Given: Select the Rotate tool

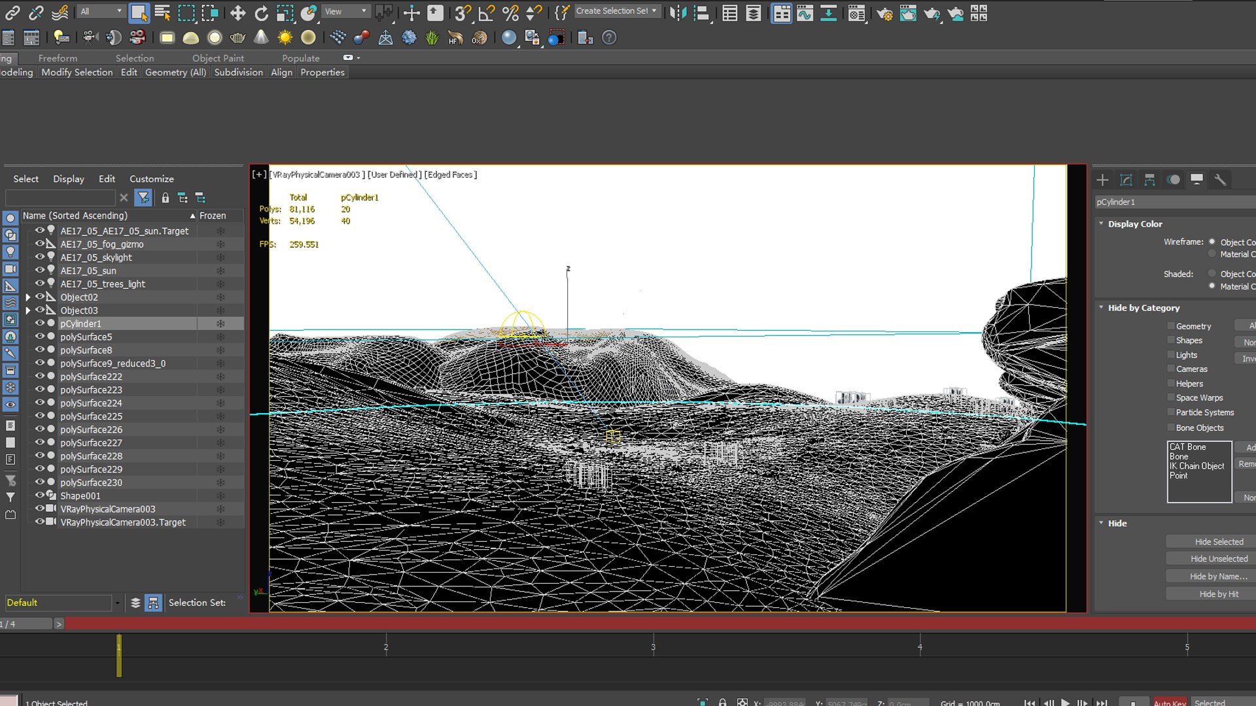Looking at the screenshot, I should pyautogui.click(x=261, y=12).
